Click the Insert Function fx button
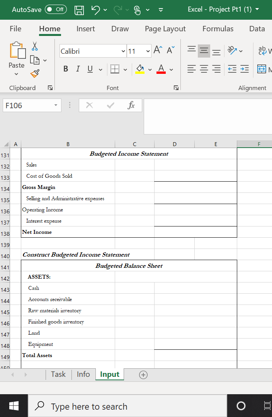272x417 pixels. 131,106
